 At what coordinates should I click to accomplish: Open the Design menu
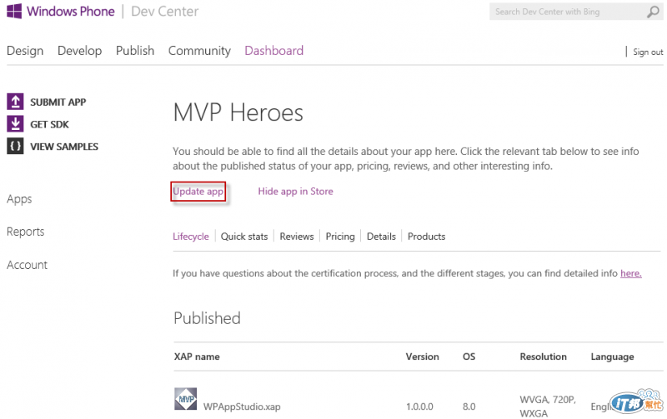(x=25, y=51)
